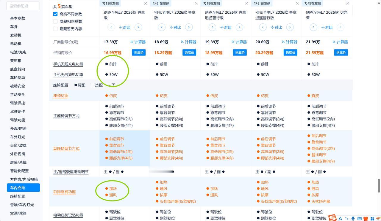Select the highlighted 车内充电 sidebar item
Screen dimensions: 381x221
(23, 187)
